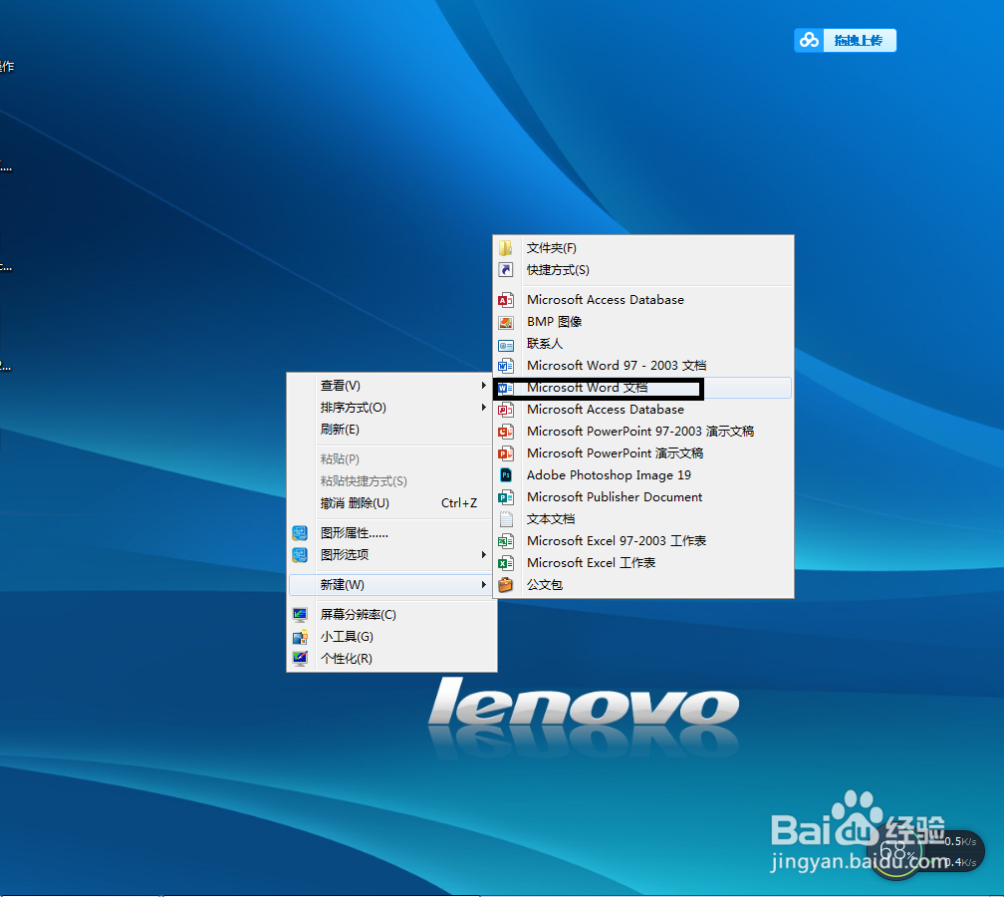Create new 快捷方式(S)
This screenshot has height=897, width=1004.
(x=642, y=270)
